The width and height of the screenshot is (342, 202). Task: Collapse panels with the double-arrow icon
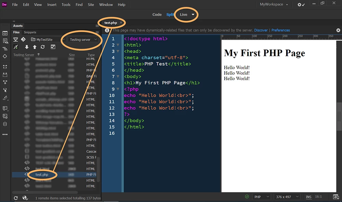tap(14, 21)
